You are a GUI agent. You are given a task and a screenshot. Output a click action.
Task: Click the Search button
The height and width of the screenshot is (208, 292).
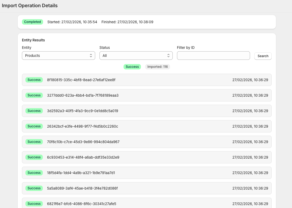coord(263,56)
